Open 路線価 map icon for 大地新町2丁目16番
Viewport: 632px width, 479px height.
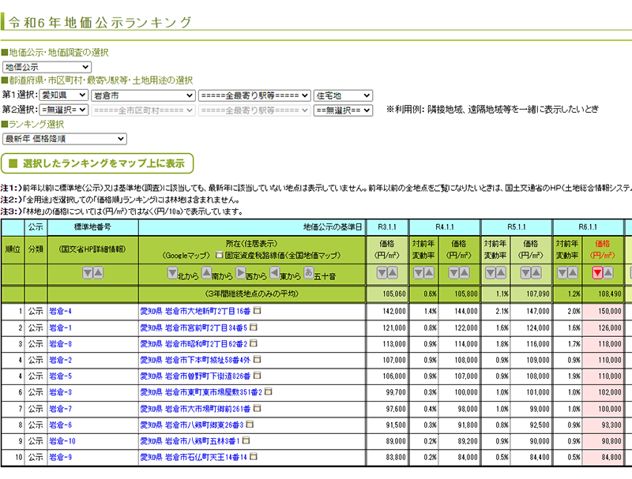click(258, 310)
